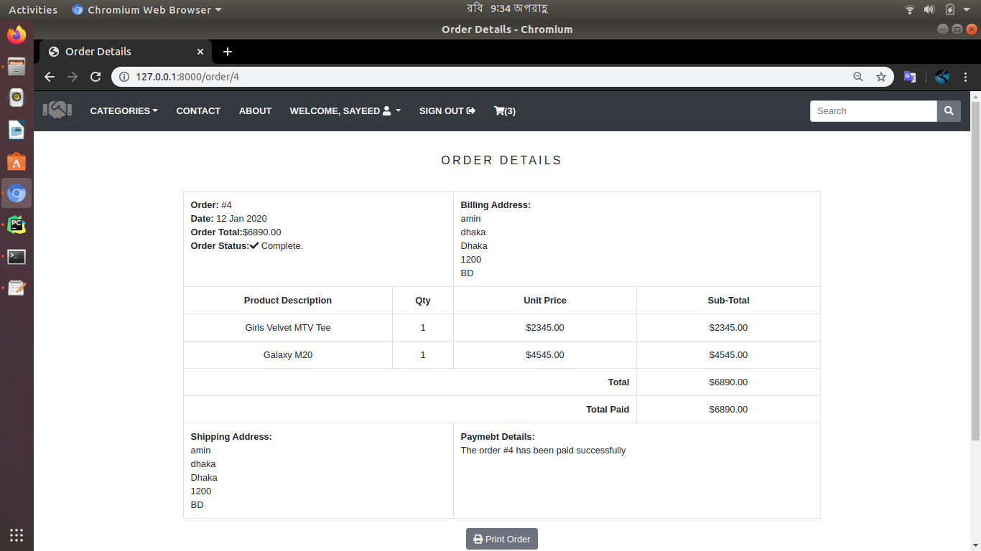View site information icon in address bar
Image resolution: width=981 pixels, height=551 pixels.
pos(124,77)
